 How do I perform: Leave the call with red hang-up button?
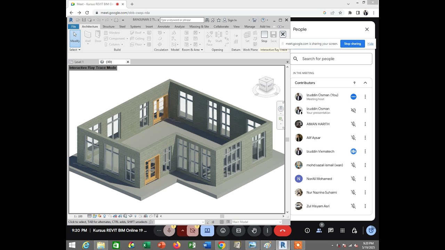(x=283, y=230)
